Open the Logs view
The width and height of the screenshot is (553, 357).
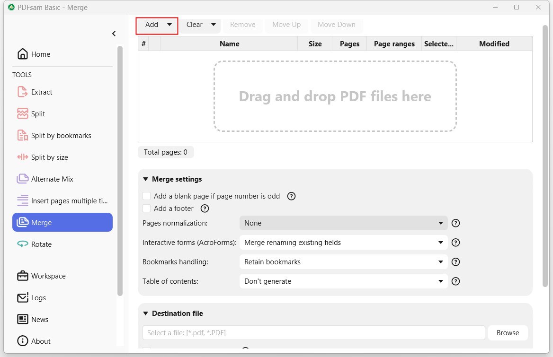tap(39, 297)
